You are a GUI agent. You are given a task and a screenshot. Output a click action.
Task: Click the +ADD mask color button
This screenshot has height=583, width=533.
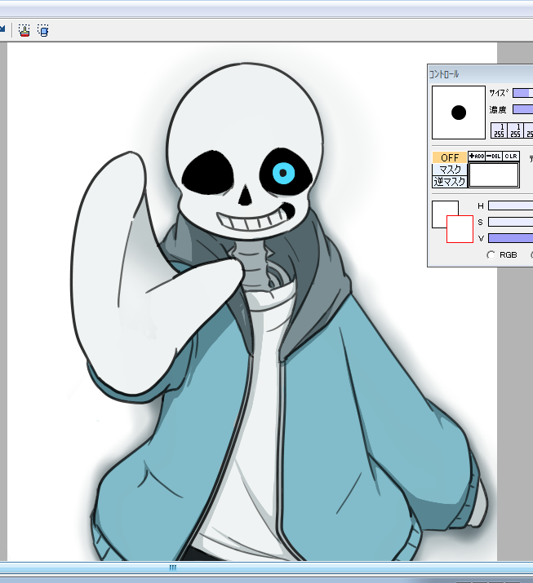point(477,157)
